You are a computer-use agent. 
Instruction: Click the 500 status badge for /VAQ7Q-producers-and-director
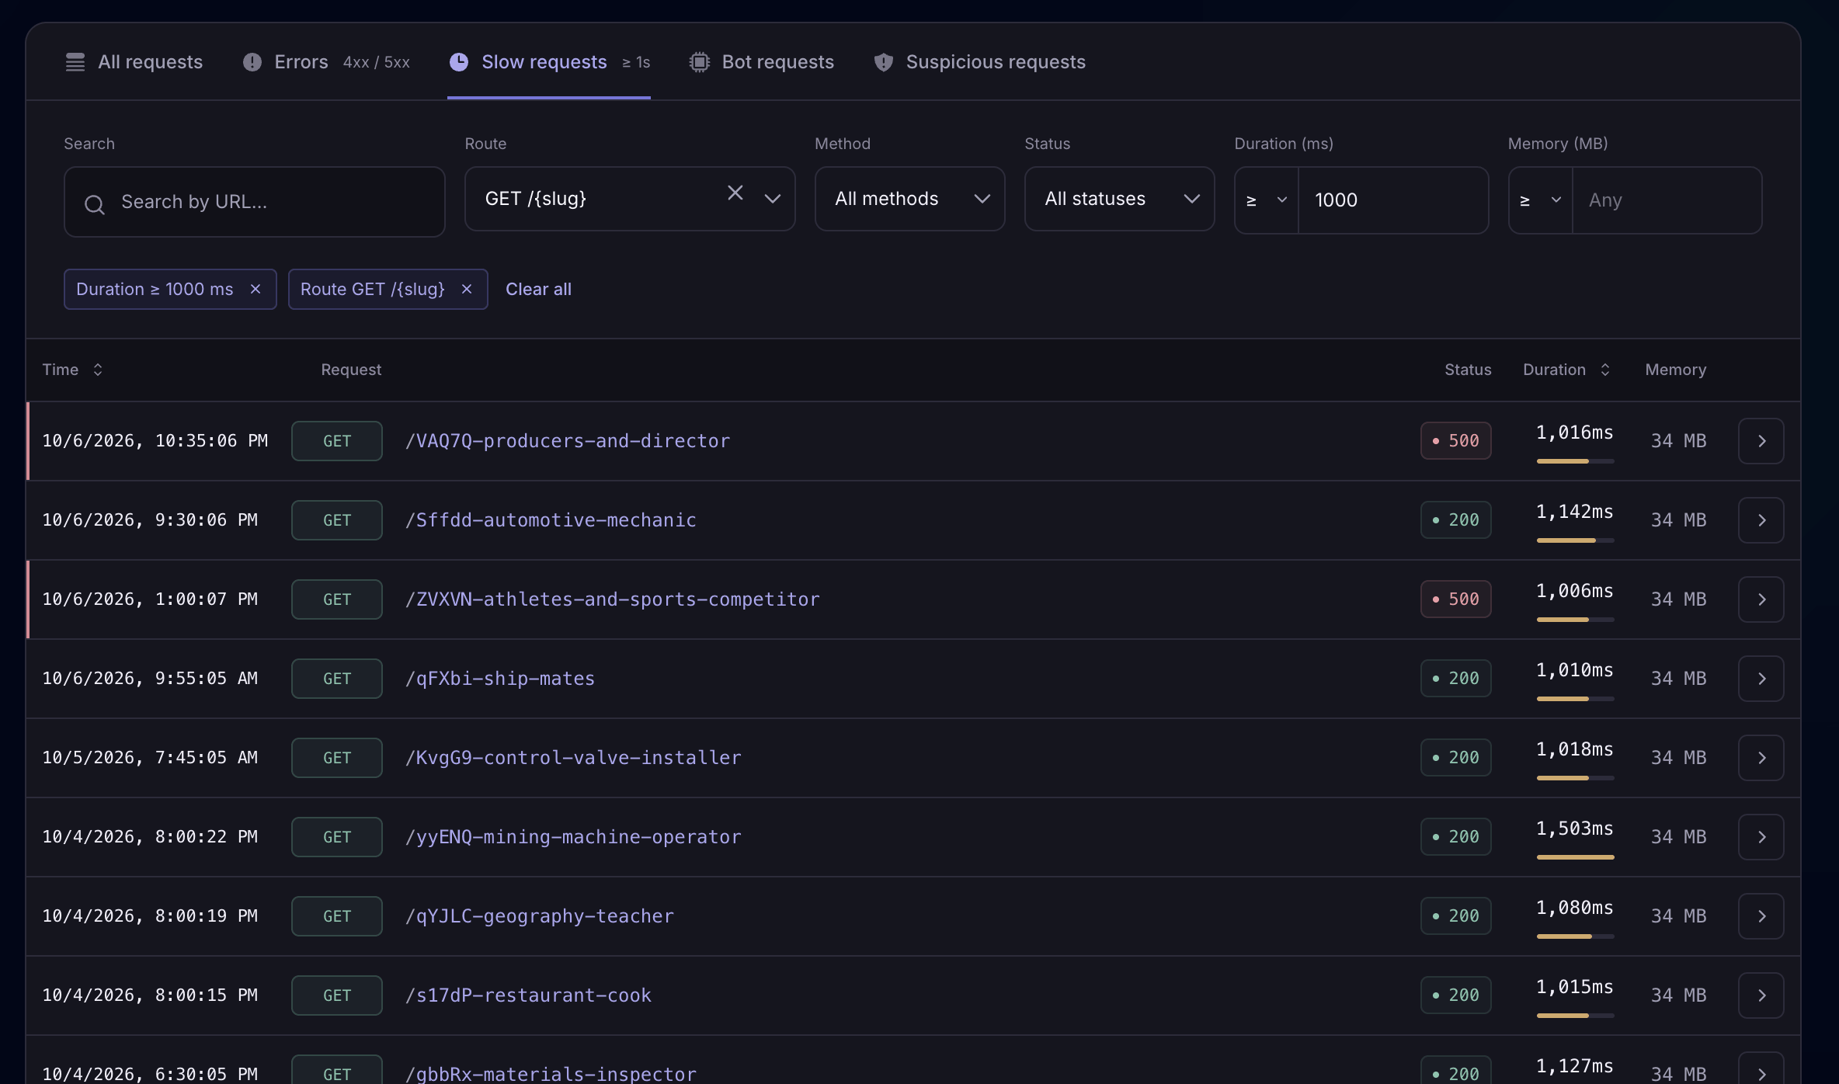[1455, 441]
